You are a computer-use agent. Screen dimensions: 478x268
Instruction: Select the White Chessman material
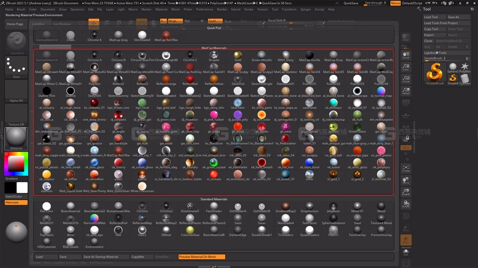click(142, 186)
